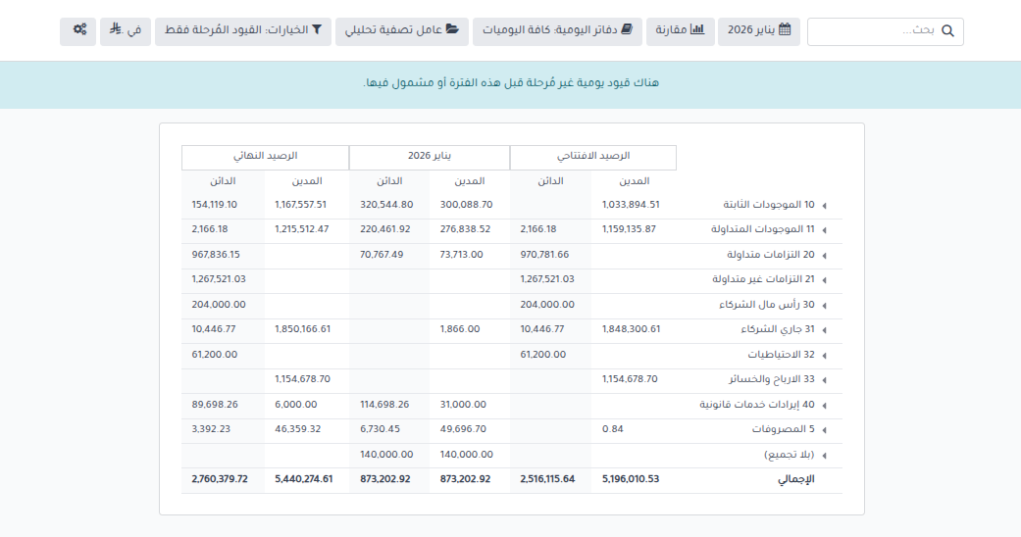Expand the 32 الاحتياطيات row
Image resolution: width=1021 pixels, height=537 pixels.
pyautogui.click(x=824, y=356)
